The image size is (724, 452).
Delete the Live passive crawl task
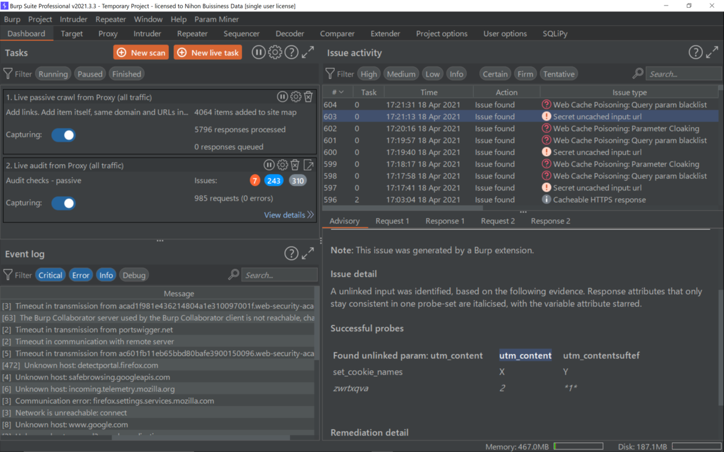pos(308,96)
